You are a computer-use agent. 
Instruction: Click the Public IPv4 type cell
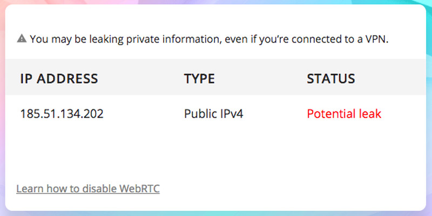213,114
